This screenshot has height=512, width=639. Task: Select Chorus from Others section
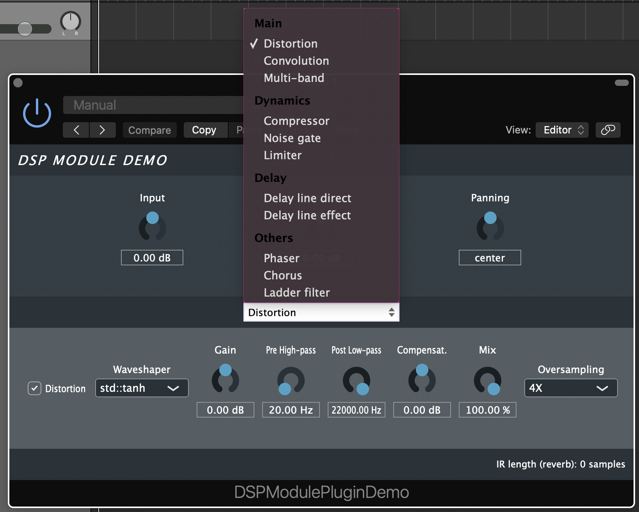click(321, 276)
